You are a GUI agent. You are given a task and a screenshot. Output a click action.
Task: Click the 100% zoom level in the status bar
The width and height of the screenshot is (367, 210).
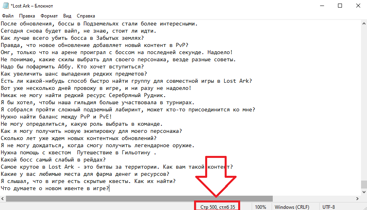tap(260, 207)
